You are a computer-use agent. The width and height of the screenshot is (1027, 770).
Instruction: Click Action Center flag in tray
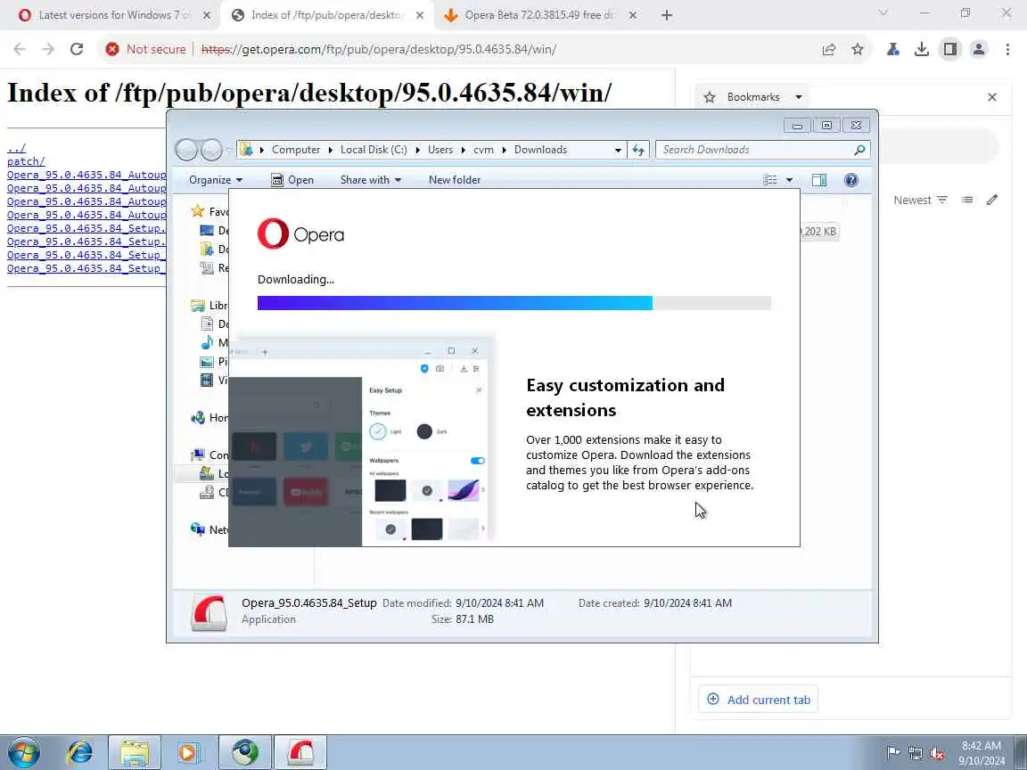click(x=892, y=753)
